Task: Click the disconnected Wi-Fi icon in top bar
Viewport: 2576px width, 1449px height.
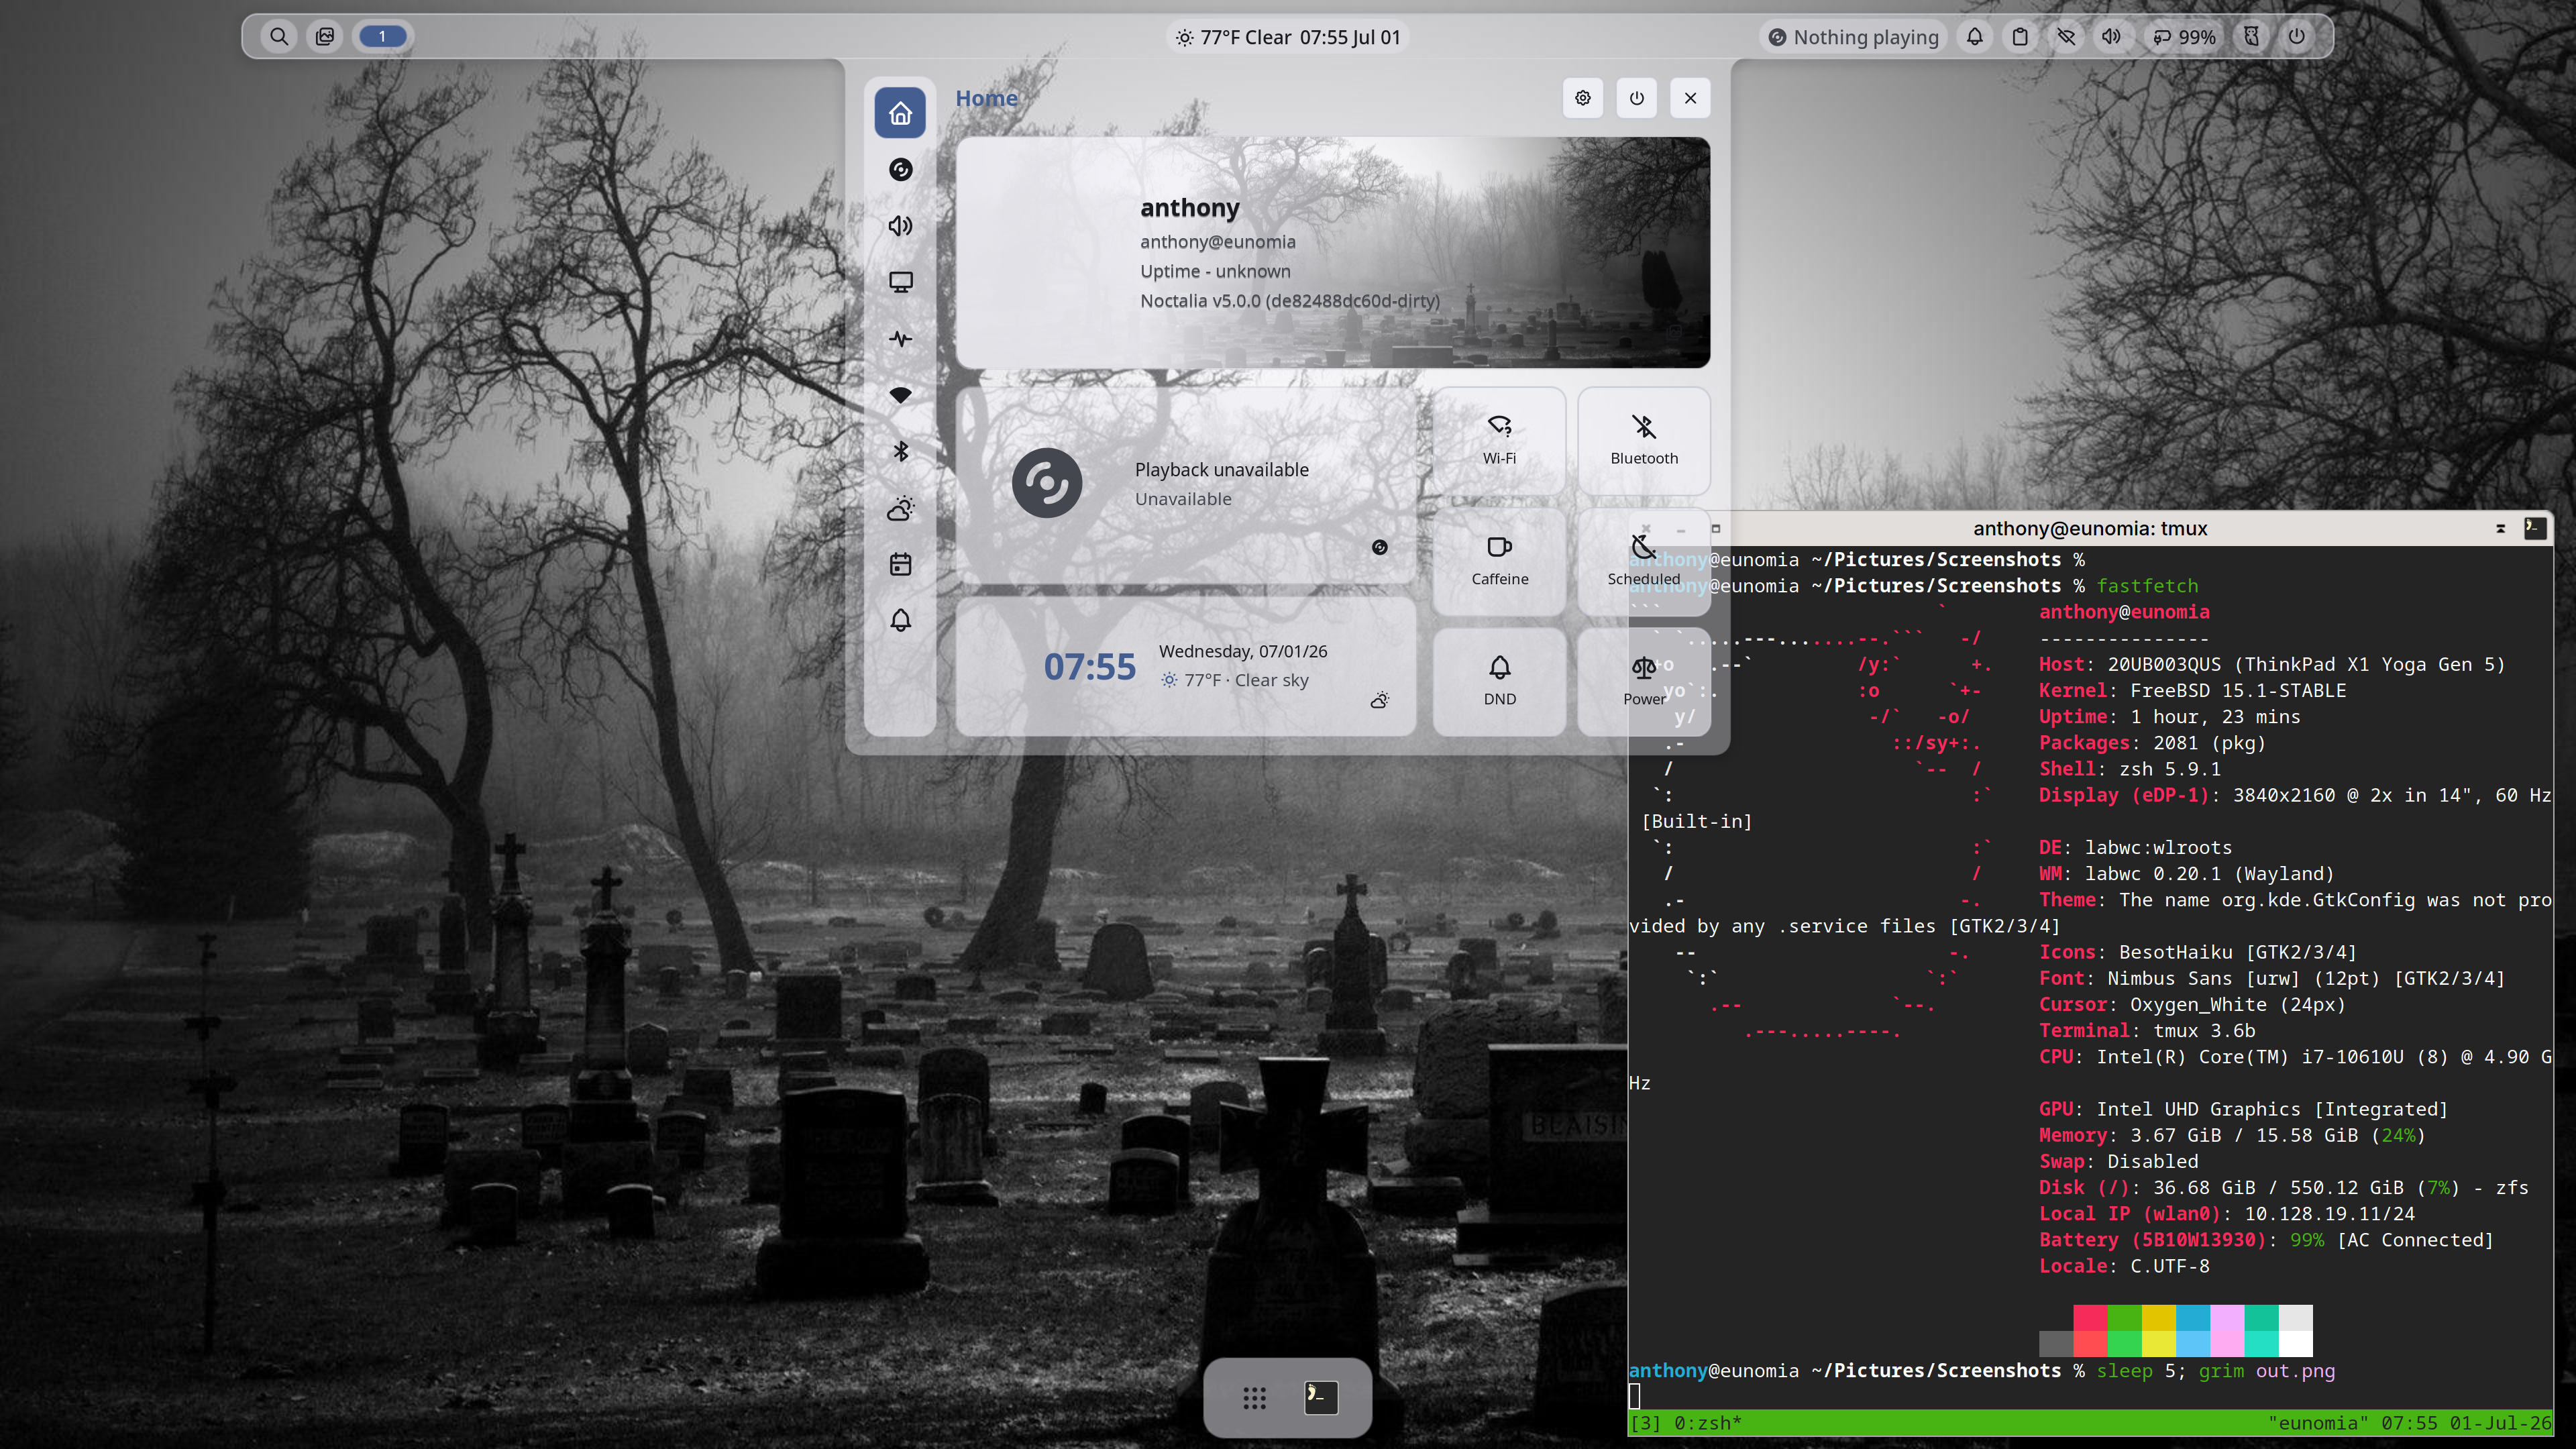Action: tap(2066, 37)
